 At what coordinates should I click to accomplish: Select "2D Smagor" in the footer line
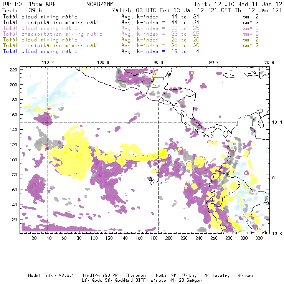(190, 281)
